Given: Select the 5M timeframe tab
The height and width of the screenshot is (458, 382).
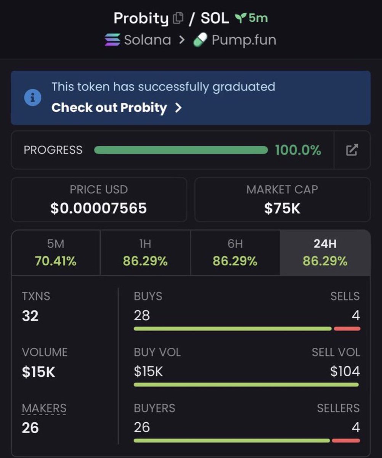Looking at the screenshot, I should [56, 253].
